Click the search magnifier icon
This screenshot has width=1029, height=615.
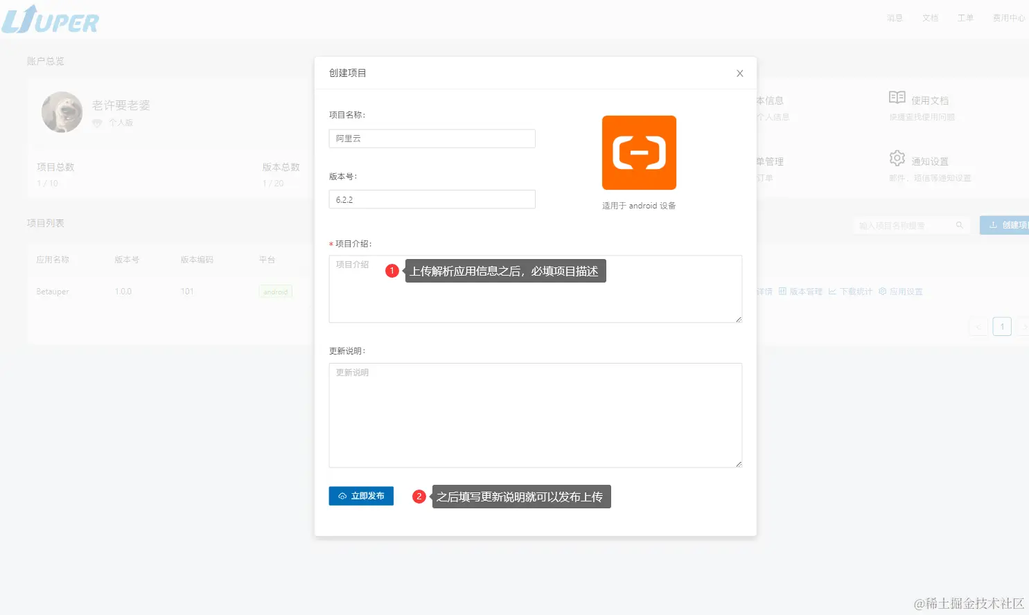click(960, 225)
